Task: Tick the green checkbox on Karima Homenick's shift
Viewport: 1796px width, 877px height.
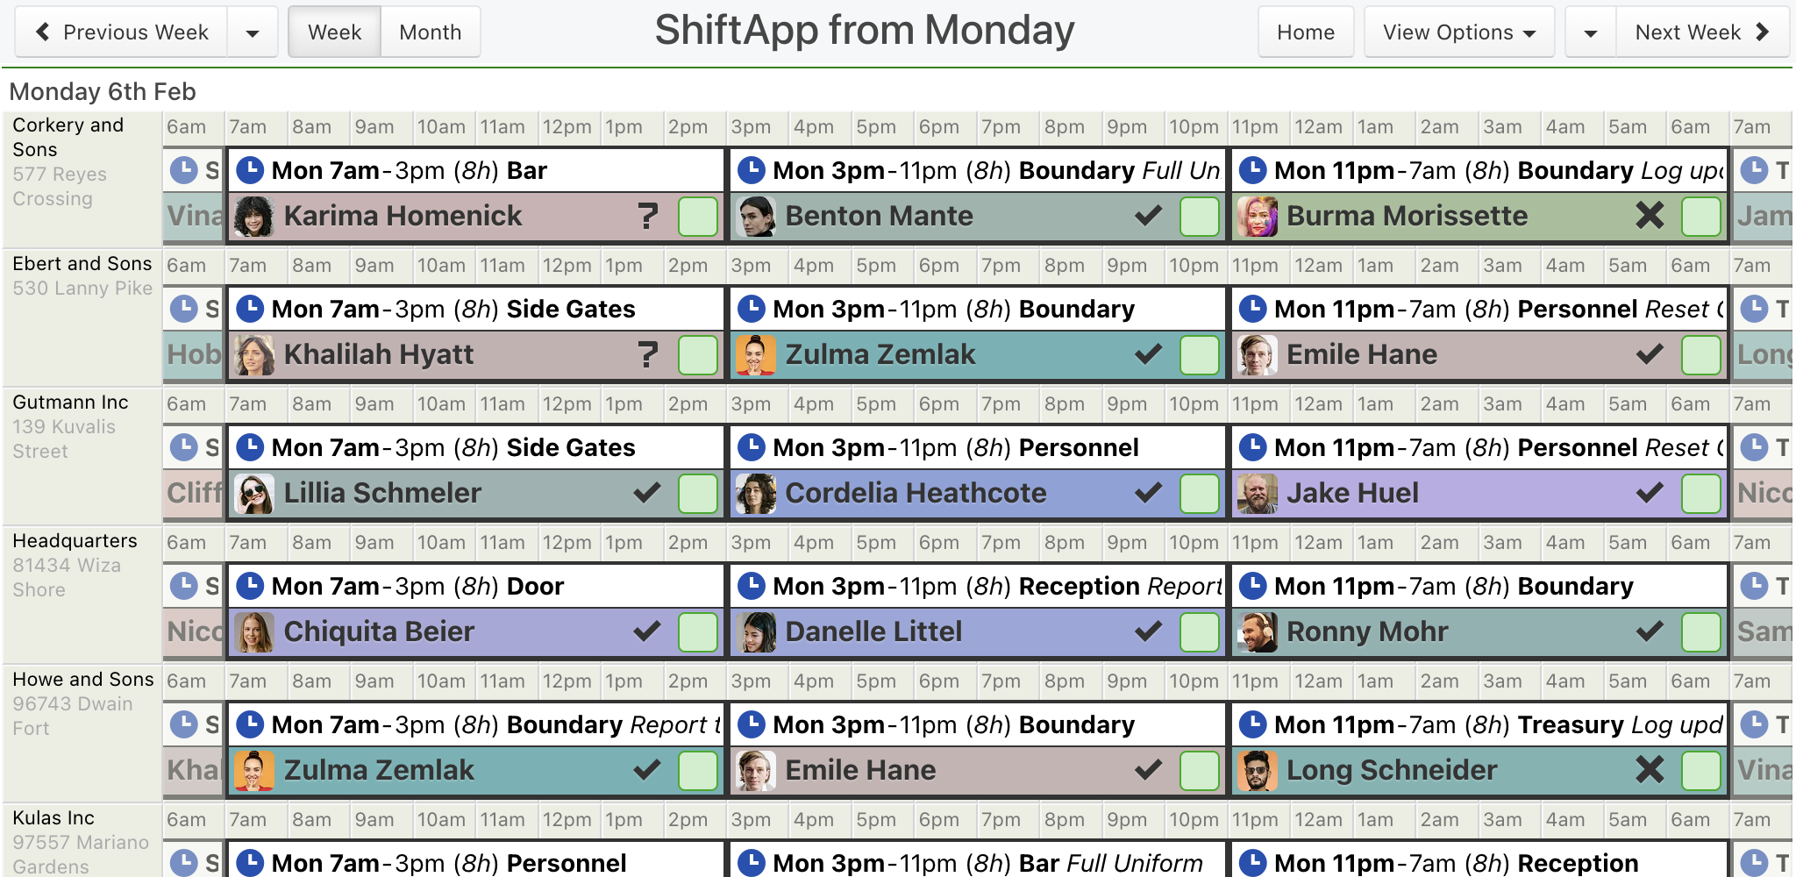Action: (698, 217)
